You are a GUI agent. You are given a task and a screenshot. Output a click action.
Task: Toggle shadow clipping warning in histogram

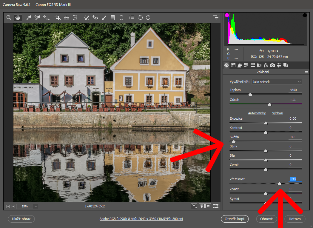(227, 15)
